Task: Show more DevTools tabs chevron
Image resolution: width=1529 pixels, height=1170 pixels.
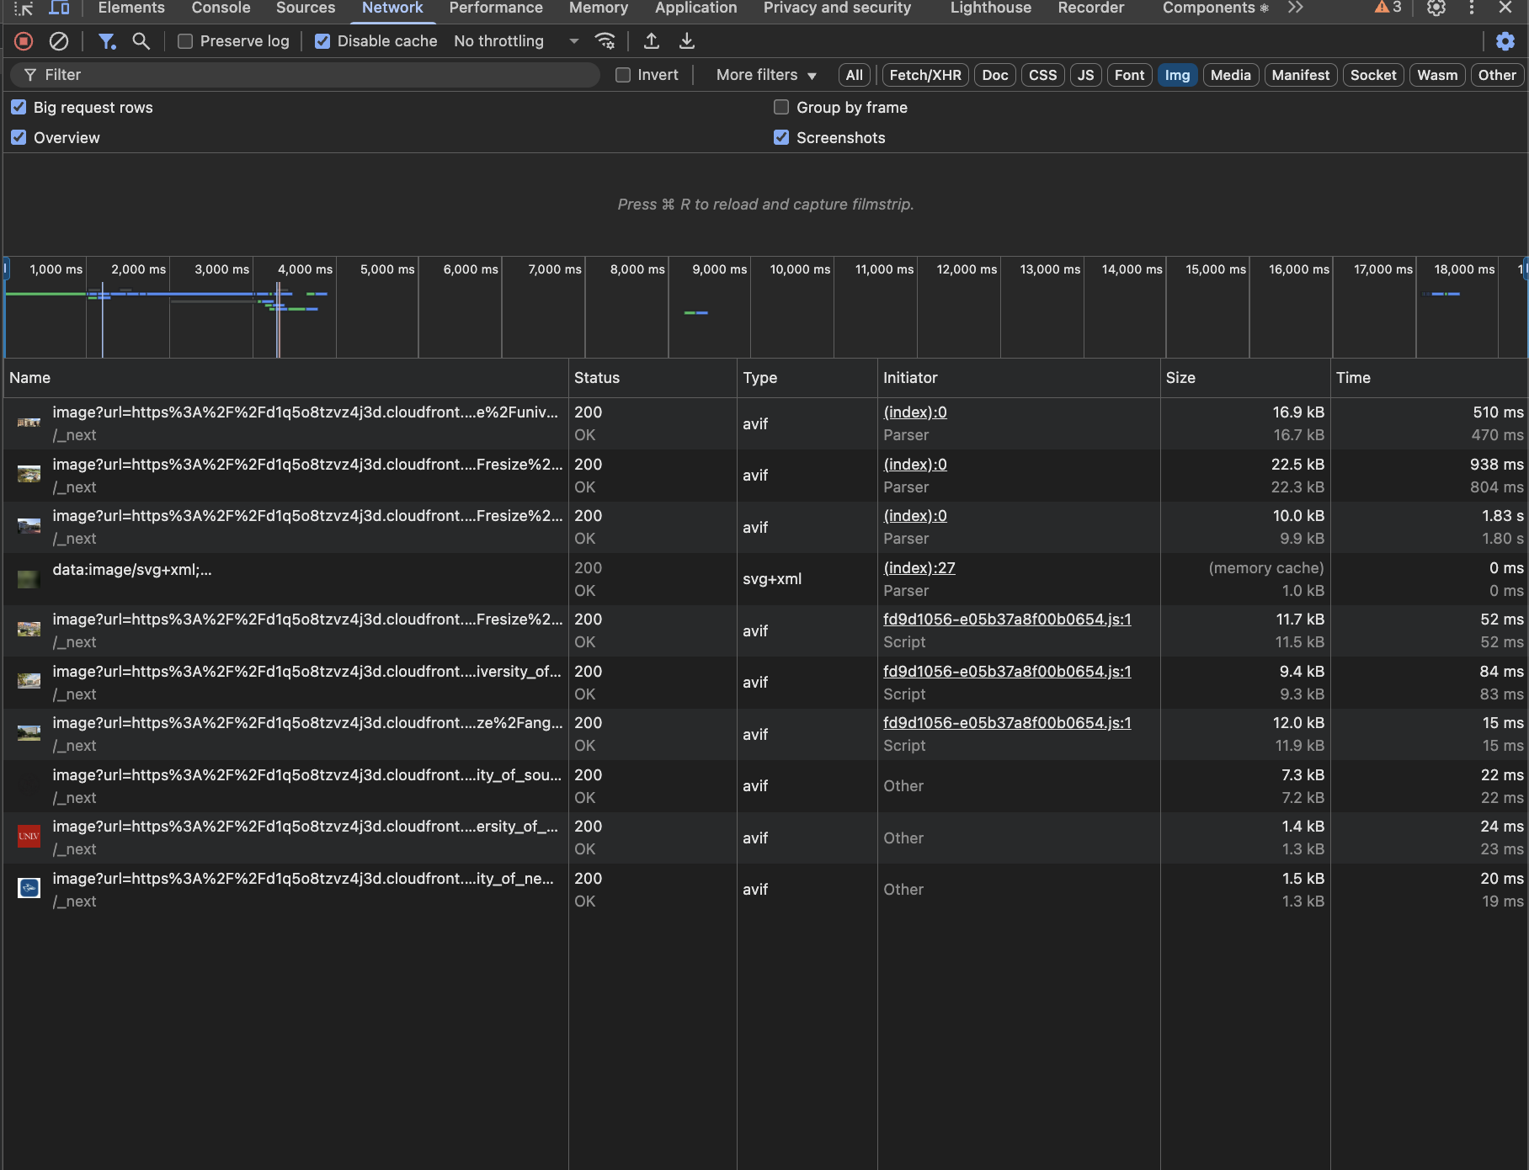Action: point(1295,8)
